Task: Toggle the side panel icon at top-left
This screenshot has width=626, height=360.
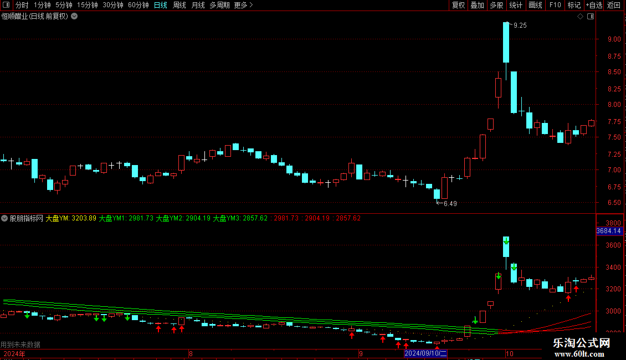Action: click(x=6, y=5)
